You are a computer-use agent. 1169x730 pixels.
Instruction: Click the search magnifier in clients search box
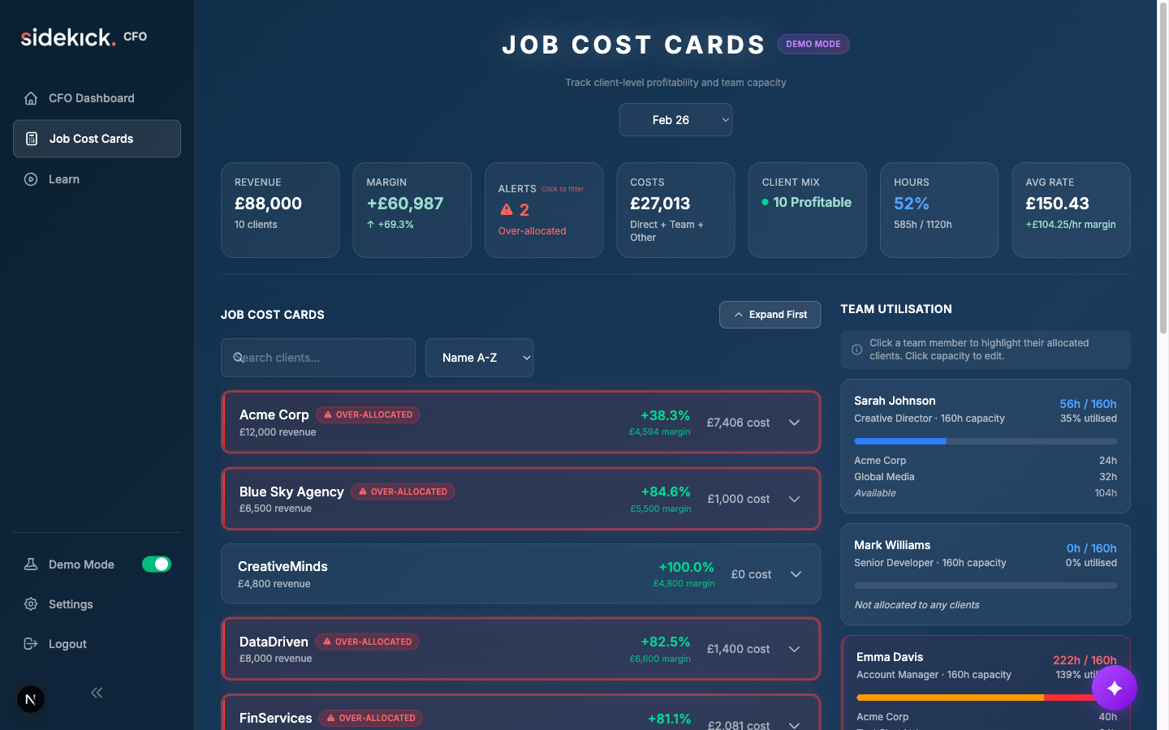238,357
